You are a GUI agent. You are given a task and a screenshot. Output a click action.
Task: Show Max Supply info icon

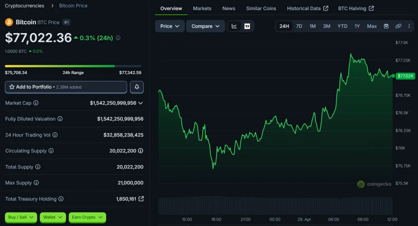[x=36, y=183]
